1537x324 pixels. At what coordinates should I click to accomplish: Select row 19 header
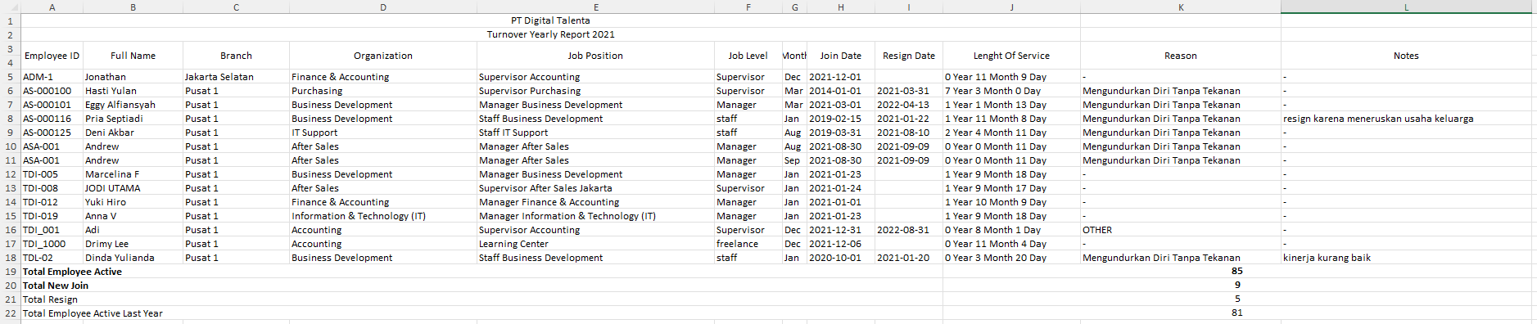10,272
